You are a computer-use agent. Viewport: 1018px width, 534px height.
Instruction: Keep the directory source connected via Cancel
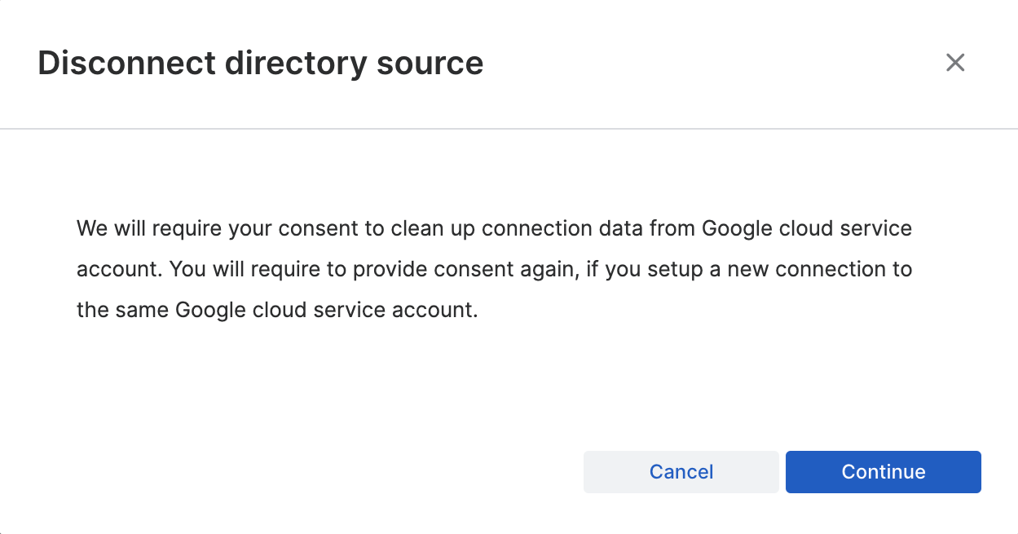pos(681,472)
